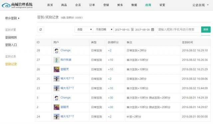Open the 设置 top menu
The image size is (213, 124).
pos(162,5)
